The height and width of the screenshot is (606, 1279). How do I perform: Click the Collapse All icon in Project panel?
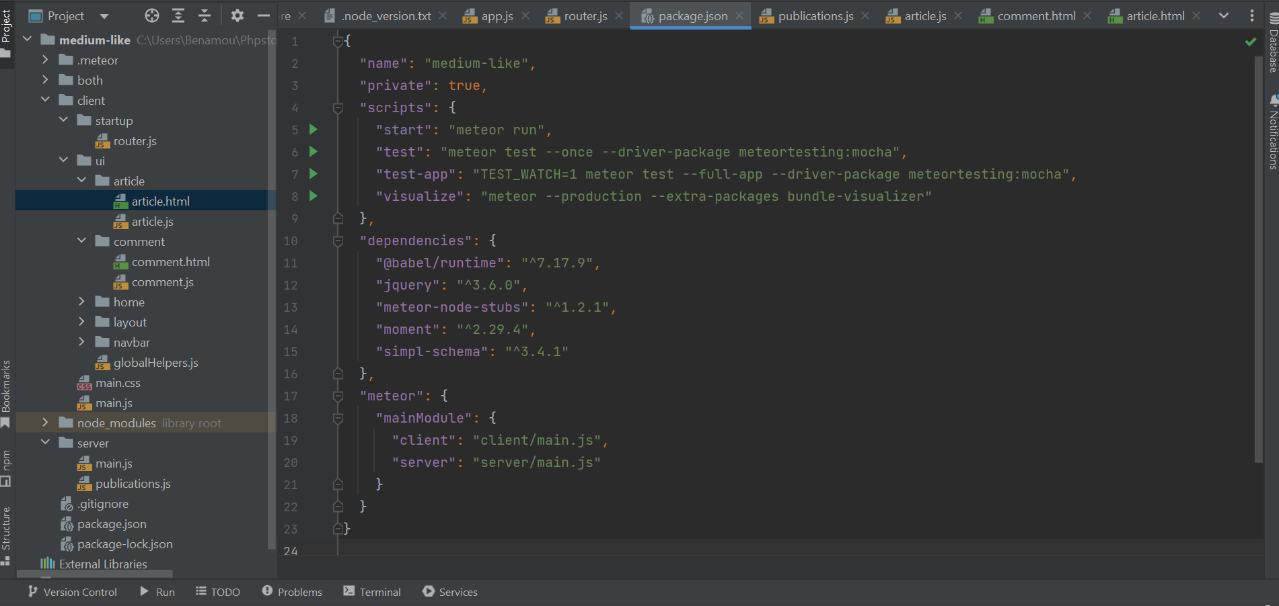[x=205, y=15]
